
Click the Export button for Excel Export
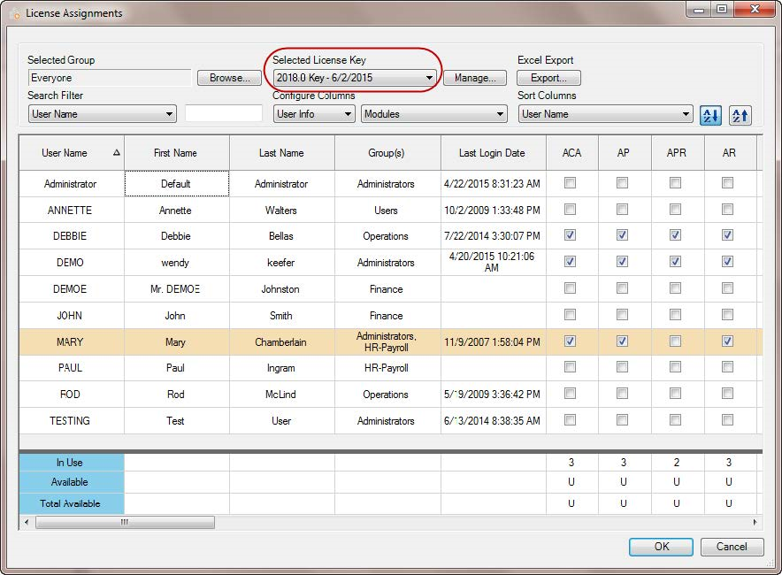tap(548, 77)
